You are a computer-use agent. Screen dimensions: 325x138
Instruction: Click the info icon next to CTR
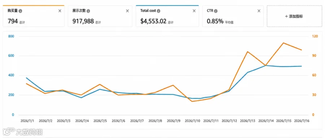216,11
